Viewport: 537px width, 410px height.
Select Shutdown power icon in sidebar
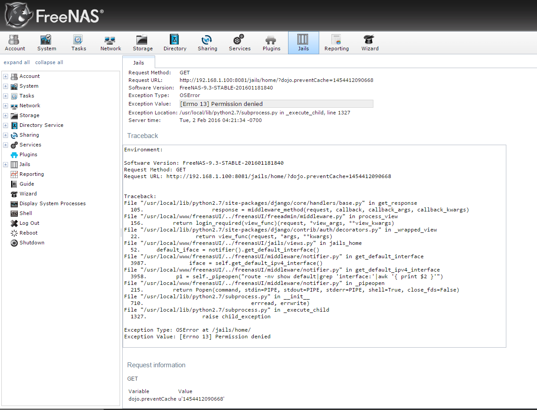point(14,243)
